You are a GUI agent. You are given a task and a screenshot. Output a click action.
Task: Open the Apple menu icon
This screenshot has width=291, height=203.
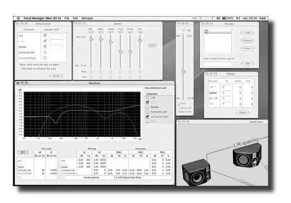pos(18,18)
